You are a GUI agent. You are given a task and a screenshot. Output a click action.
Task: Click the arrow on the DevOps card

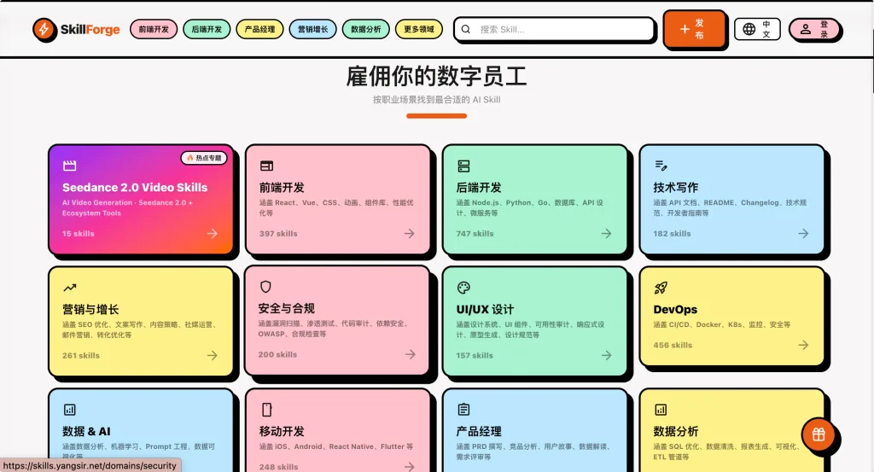[803, 345]
